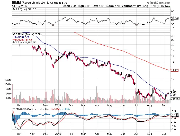Click the MACD(12,26,9) legend label

click(27, 109)
